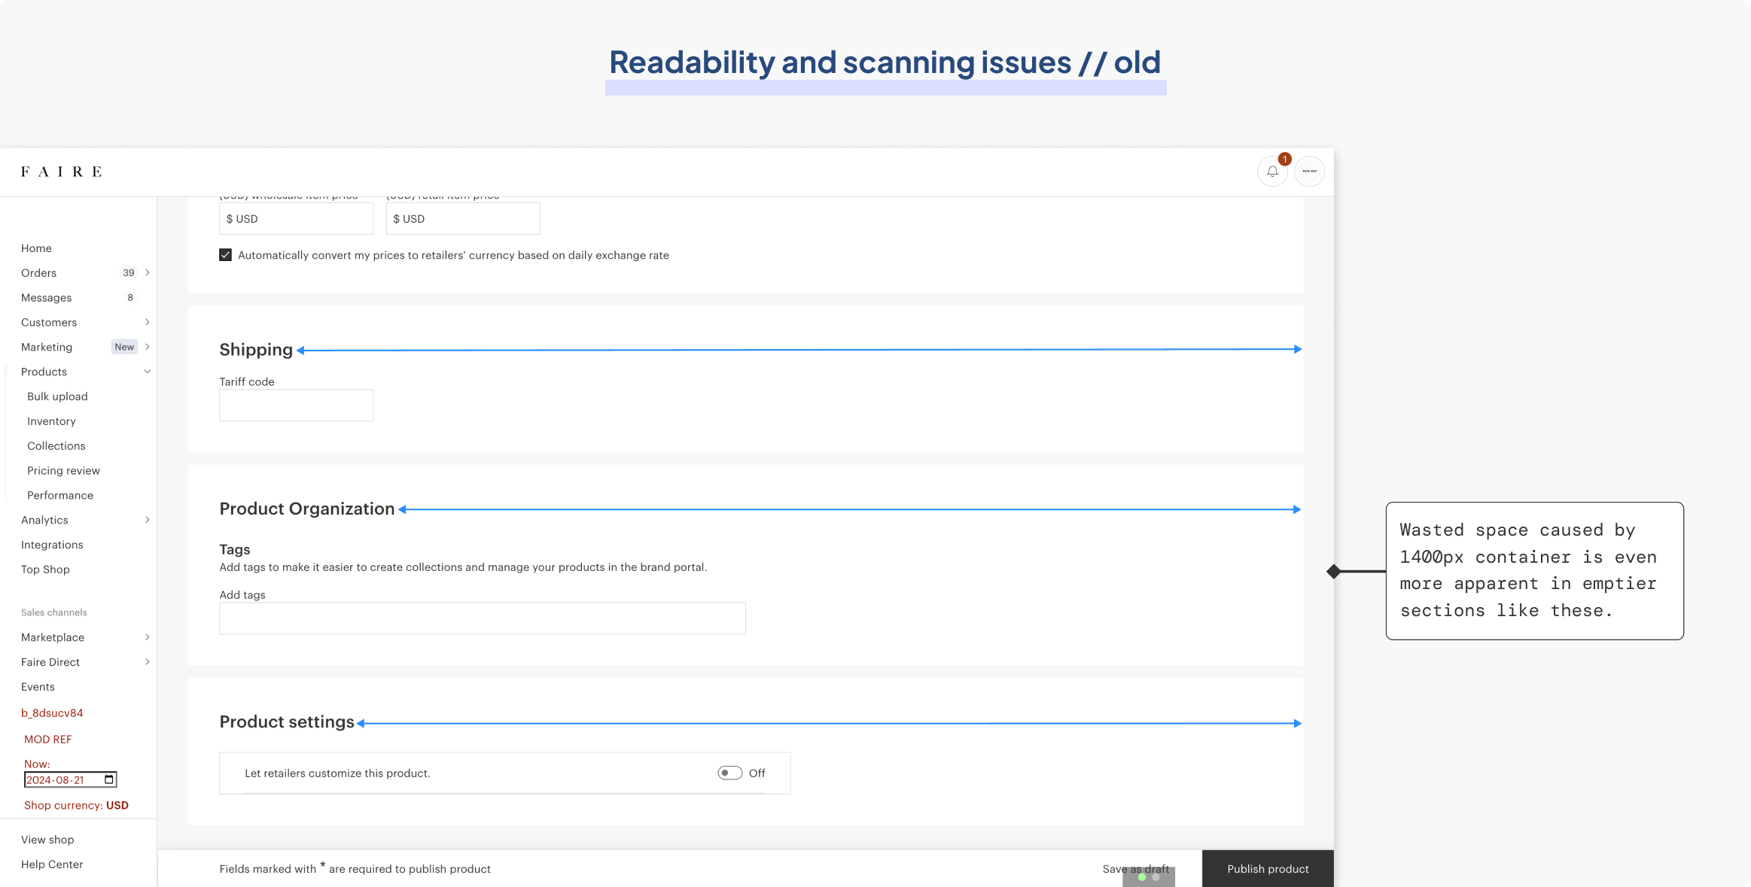Collapse the Products menu chevron

(148, 372)
